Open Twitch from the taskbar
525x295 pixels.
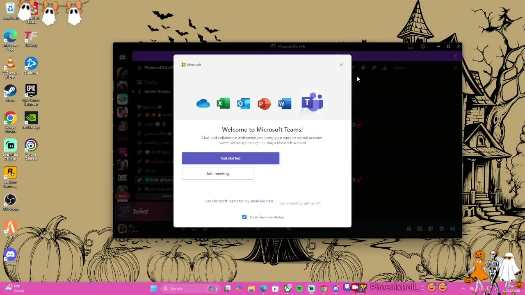tap(348, 287)
